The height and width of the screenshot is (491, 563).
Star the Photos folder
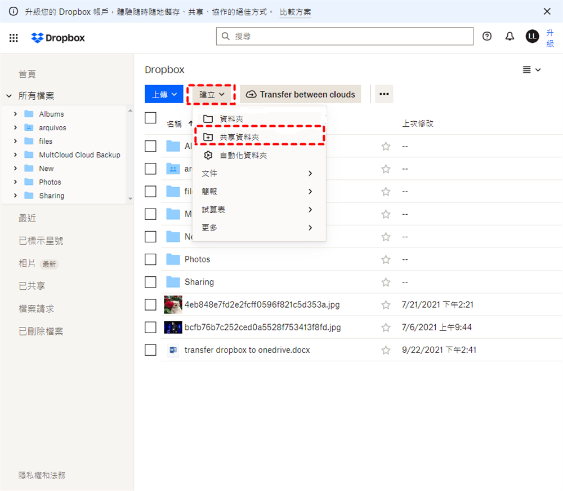(x=386, y=259)
